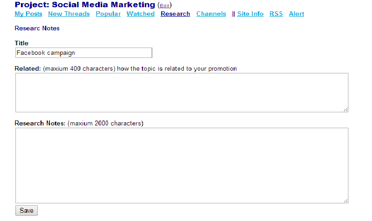Click the Edit link beside project title
This screenshot has width=372, height=221.
(164, 6)
